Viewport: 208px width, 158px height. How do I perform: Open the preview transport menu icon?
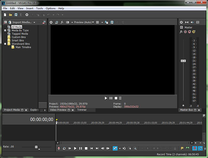click(x=120, y=98)
